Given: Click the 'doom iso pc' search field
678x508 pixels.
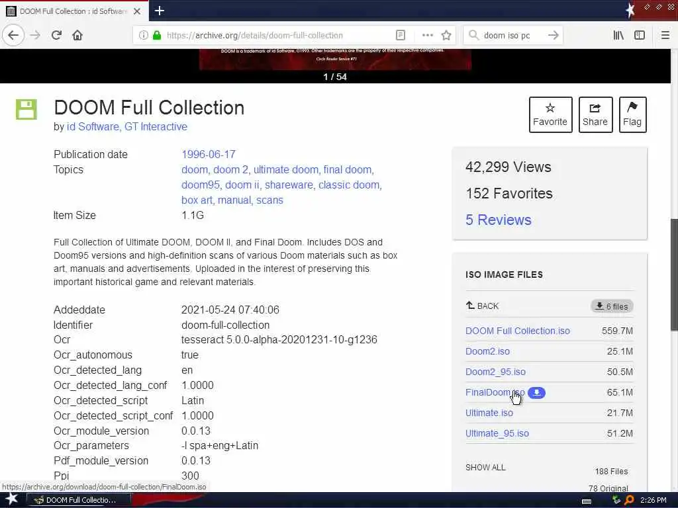Looking at the screenshot, I should click(512, 36).
